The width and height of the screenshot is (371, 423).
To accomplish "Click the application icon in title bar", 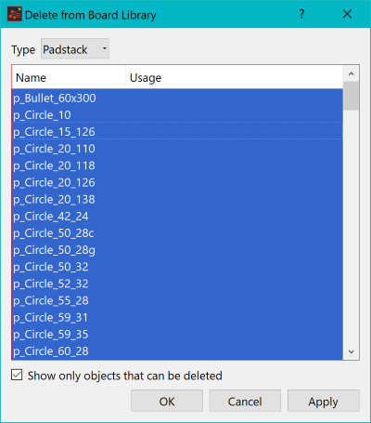I will (14, 14).
